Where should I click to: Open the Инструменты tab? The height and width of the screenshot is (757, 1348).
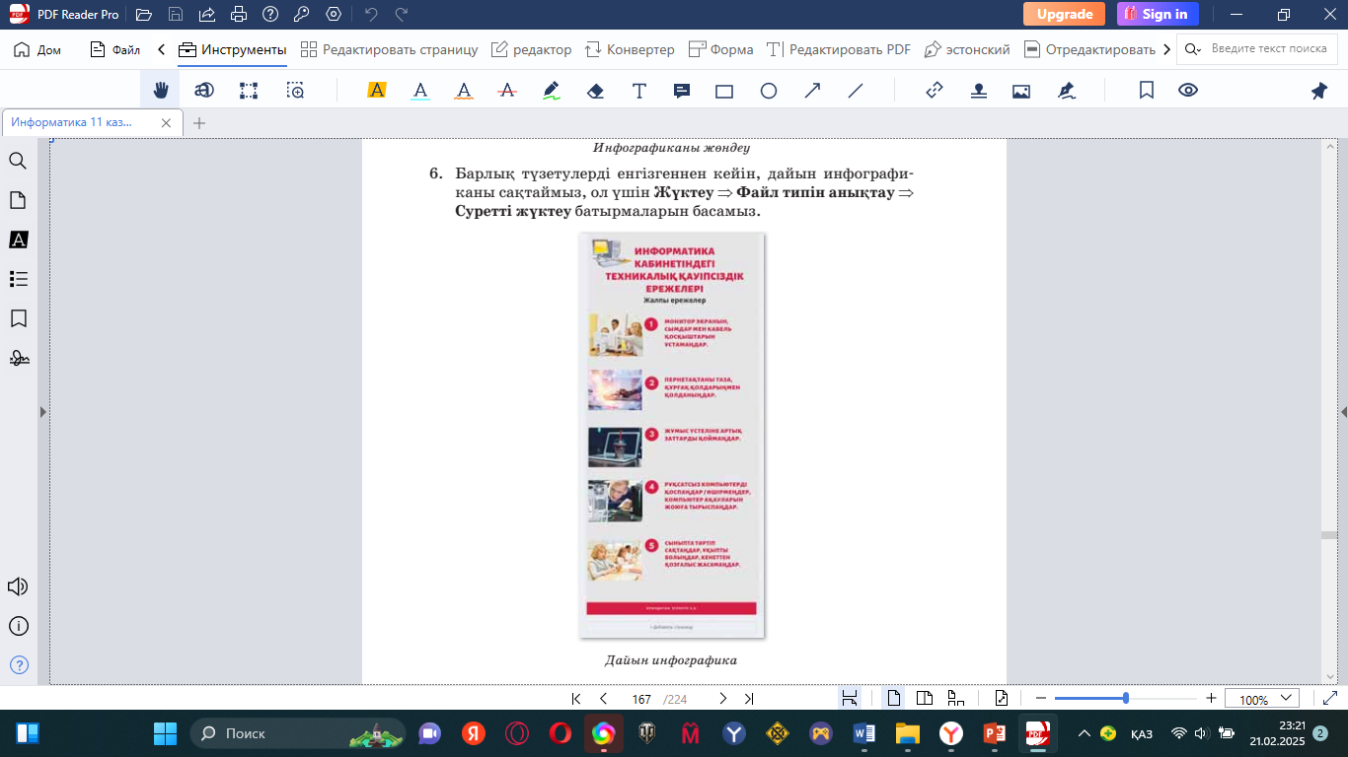(x=233, y=49)
